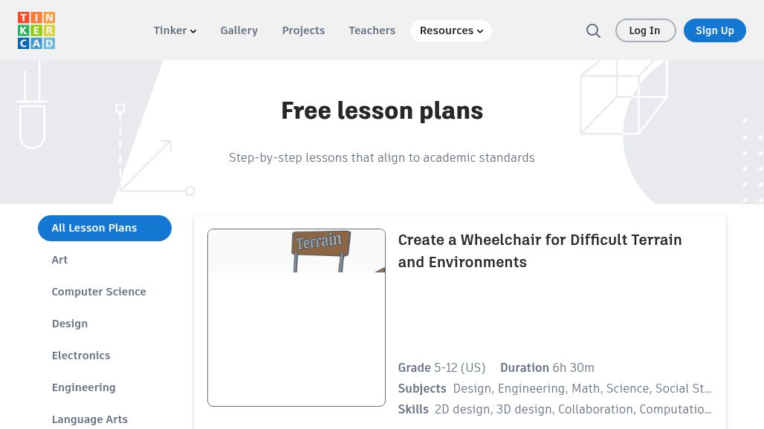Select All Lesson Plans filter
The height and width of the screenshot is (429, 764).
(105, 228)
